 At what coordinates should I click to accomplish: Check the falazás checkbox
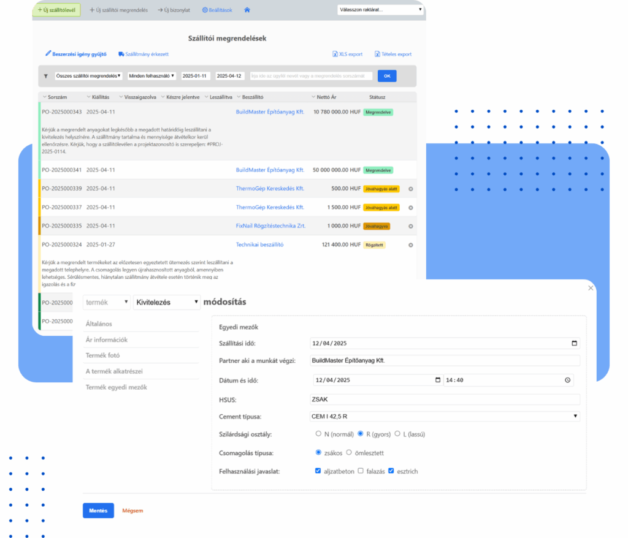(x=361, y=471)
